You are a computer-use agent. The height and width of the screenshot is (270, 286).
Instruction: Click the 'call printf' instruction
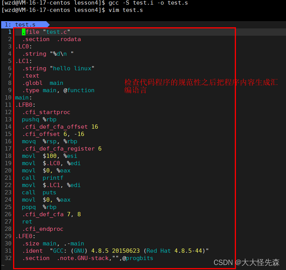[x=43, y=178]
